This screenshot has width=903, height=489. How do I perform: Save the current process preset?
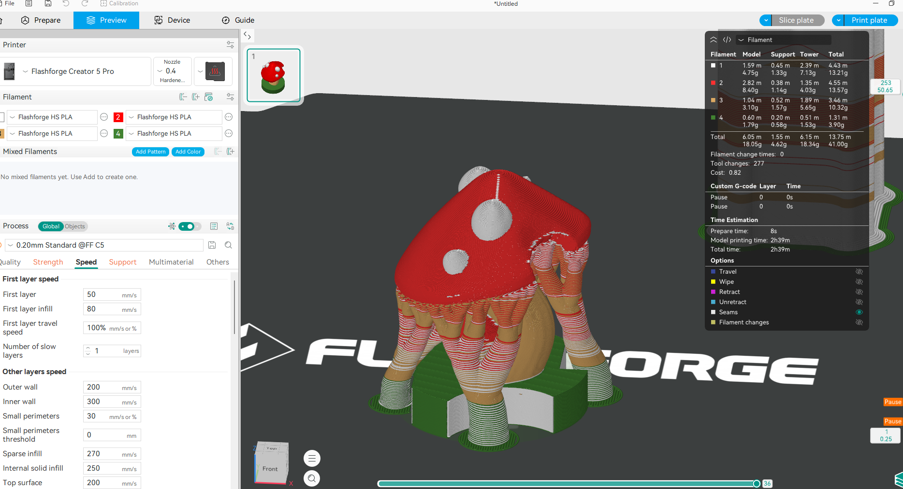click(212, 245)
